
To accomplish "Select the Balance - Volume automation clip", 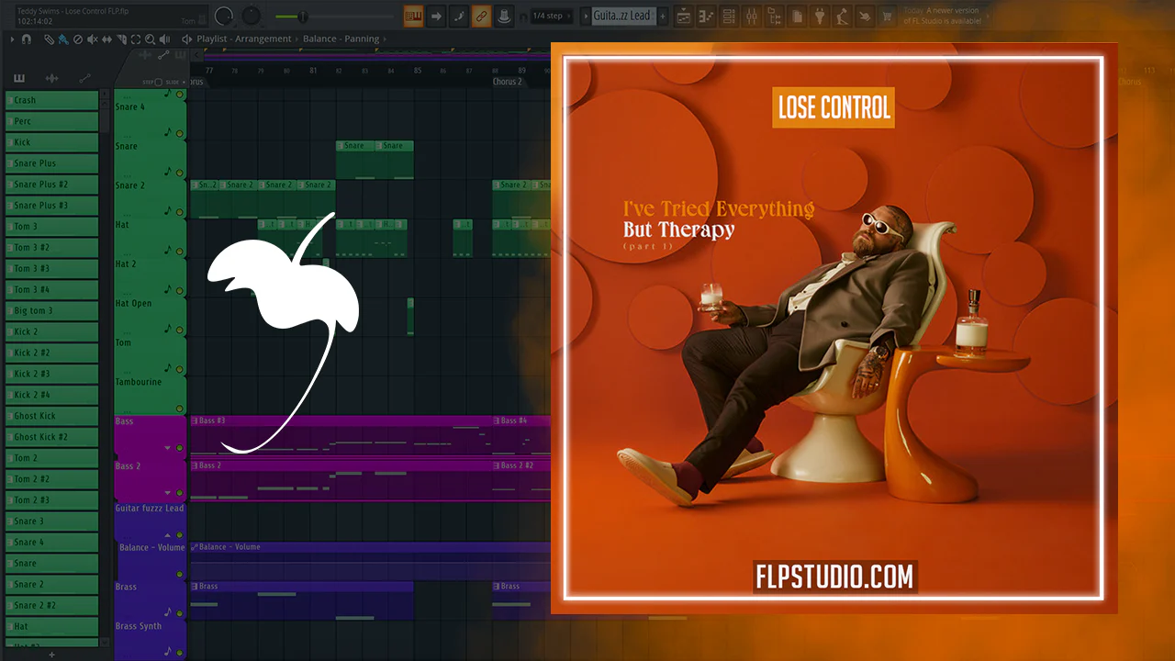I will pos(370,560).
